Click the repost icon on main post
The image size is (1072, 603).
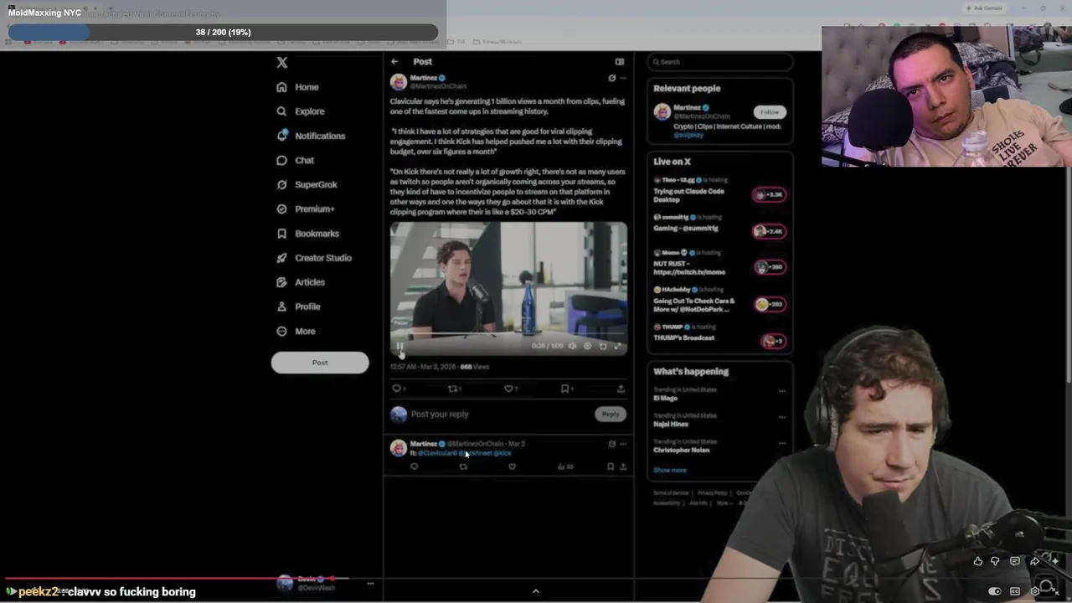coord(454,389)
